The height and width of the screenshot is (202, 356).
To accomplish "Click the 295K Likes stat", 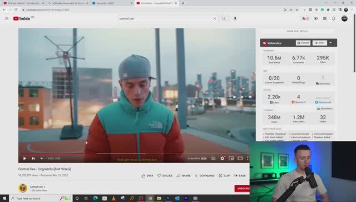I will (323, 59).
